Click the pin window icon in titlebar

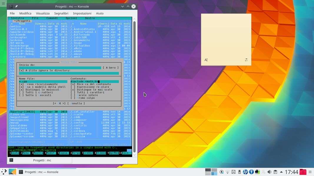click(16, 6)
